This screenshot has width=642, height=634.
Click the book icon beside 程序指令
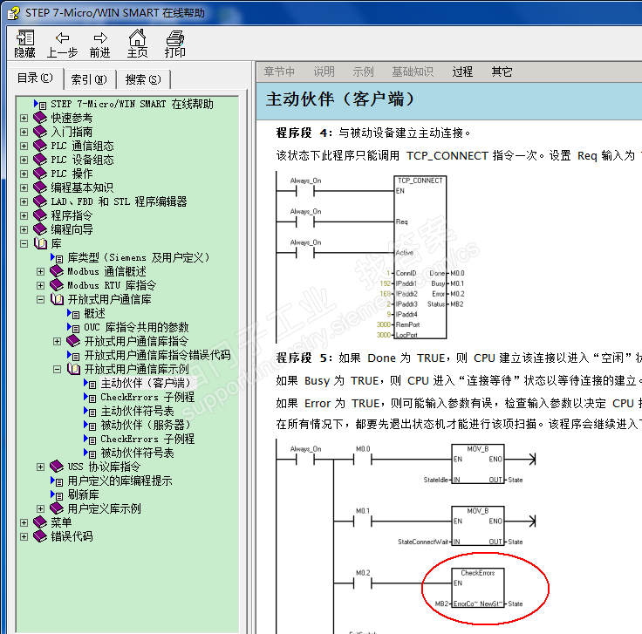click(40, 215)
